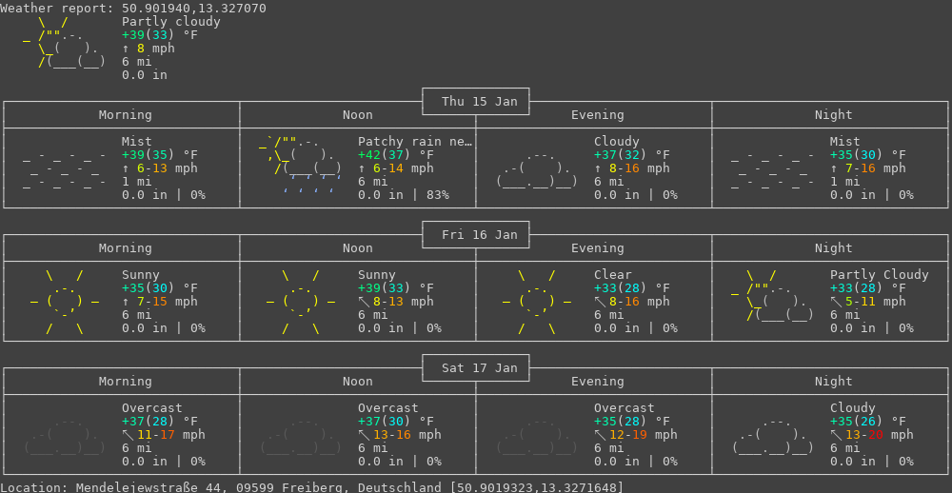Select Friday night's partly cloudy icon
Image resolution: width=952 pixels, height=493 pixels.
tap(773, 296)
